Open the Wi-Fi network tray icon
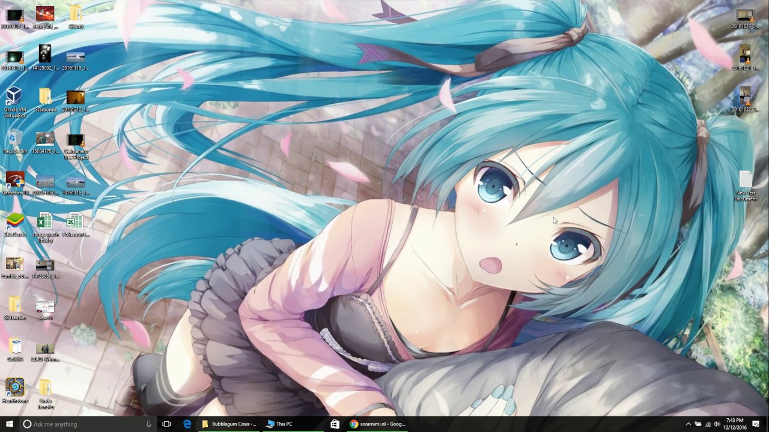 pyautogui.click(x=708, y=424)
